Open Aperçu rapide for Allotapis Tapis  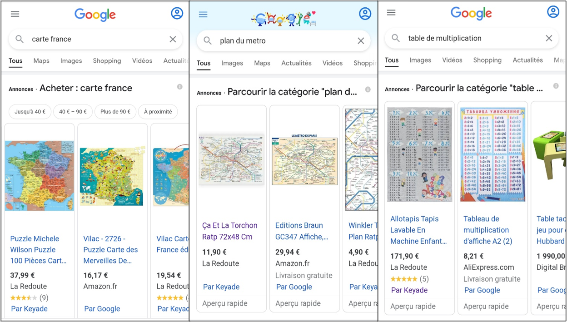[x=413, y=307]
